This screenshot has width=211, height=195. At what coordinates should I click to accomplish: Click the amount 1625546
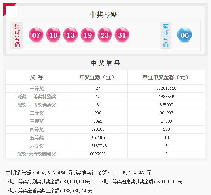click(x=166, y=97)
